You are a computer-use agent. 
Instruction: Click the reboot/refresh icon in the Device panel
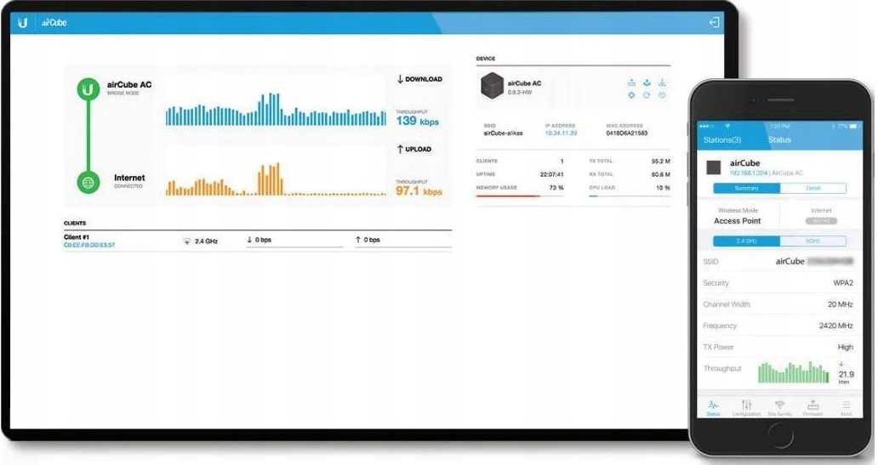pyautogui.click(x=647, y=95)
